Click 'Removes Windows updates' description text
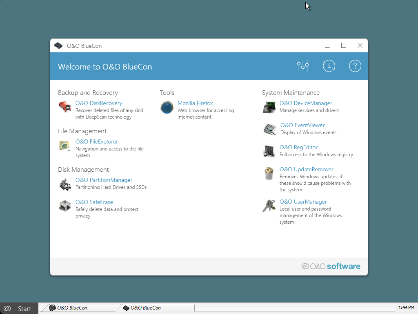418x314 pixels. point(315,183)
